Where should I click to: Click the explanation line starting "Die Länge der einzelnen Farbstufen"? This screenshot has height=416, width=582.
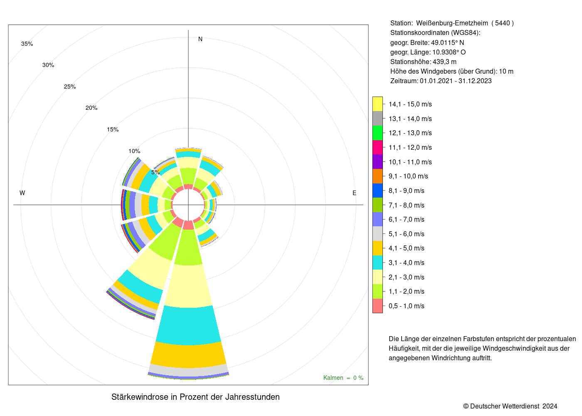coord(482,339)
